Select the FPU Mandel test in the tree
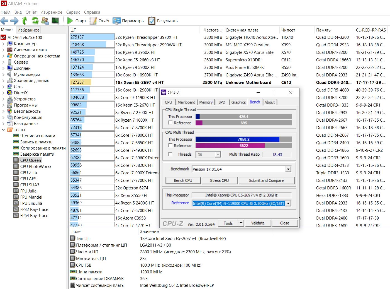The height and width of the screenshot is (289, 390). [x=31, y=197]
